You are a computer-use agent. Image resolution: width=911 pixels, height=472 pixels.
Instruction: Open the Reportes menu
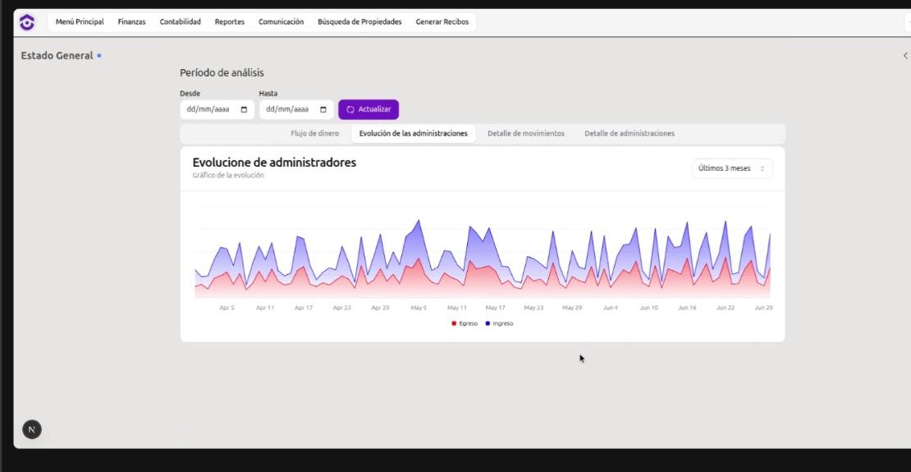pos(230,22)
